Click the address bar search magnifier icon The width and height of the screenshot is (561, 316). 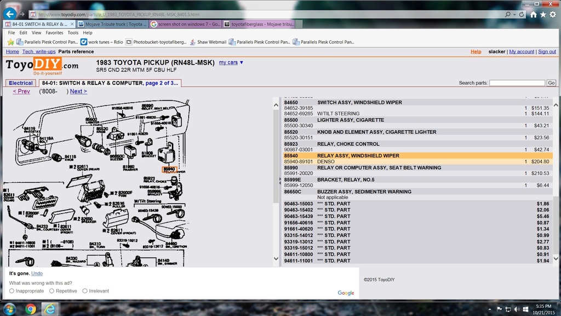508,14
